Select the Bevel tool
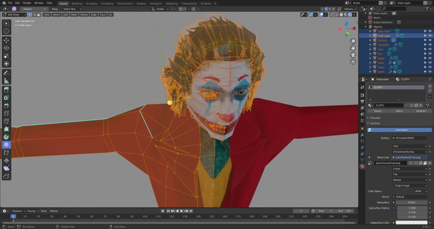The width and height of the screenshot is (434, 229). tap(6, 105)
